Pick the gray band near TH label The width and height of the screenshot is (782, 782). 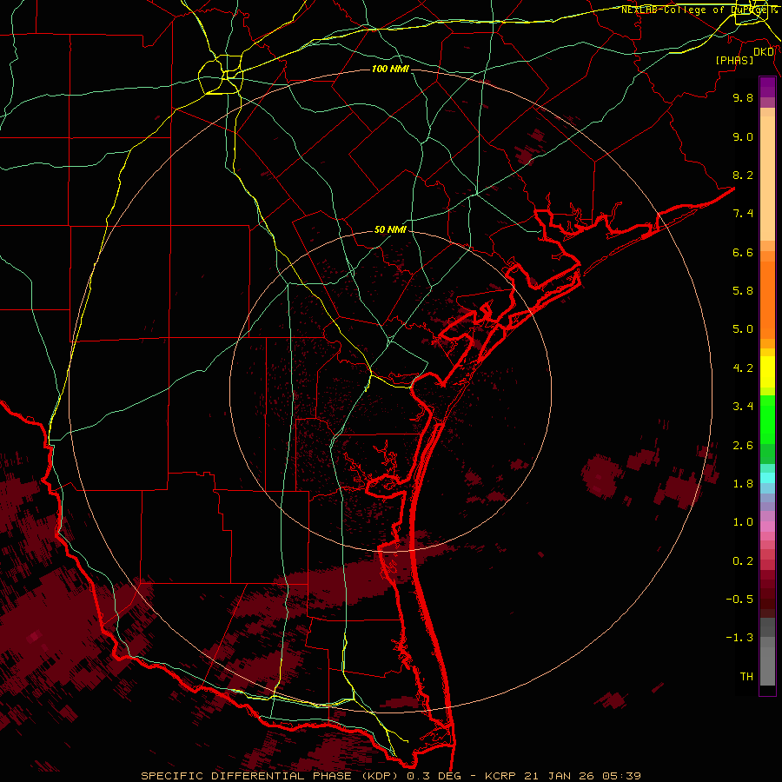point(767,668)
